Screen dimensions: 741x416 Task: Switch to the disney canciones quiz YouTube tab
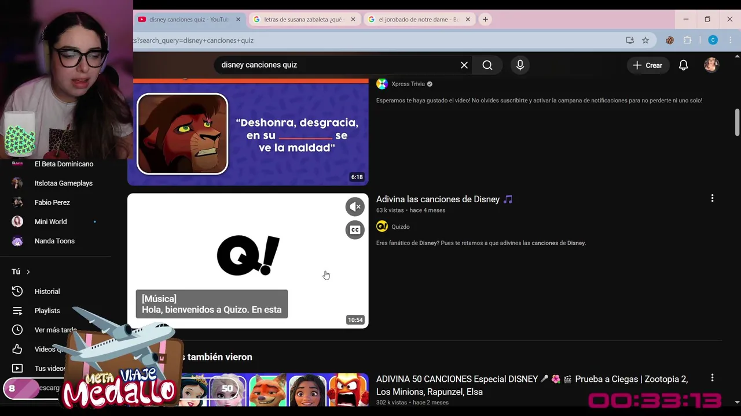click(x=189, y=20)
